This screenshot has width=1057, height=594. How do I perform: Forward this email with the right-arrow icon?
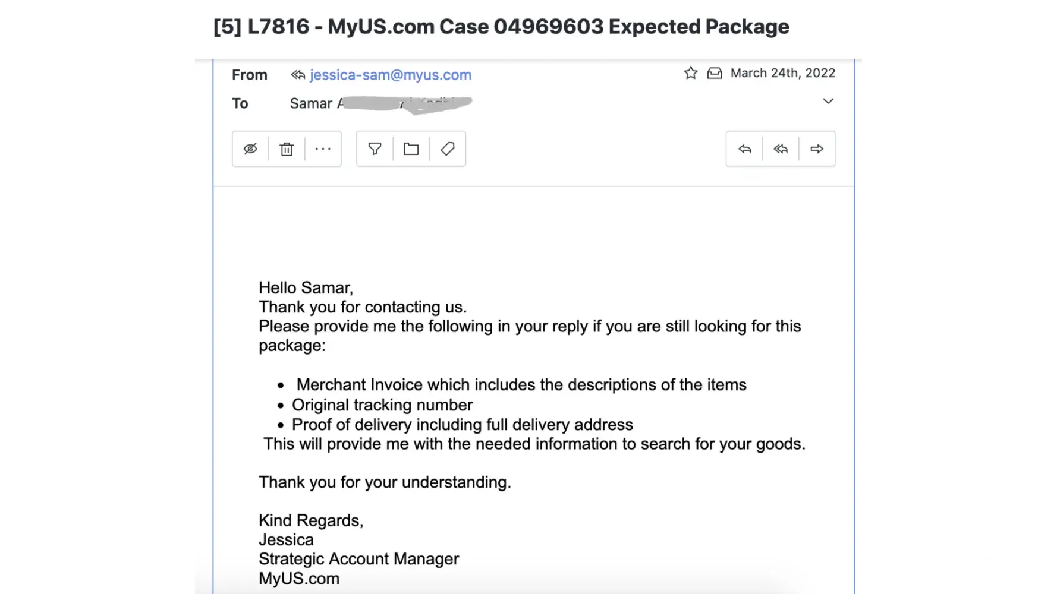click(817, 148)
